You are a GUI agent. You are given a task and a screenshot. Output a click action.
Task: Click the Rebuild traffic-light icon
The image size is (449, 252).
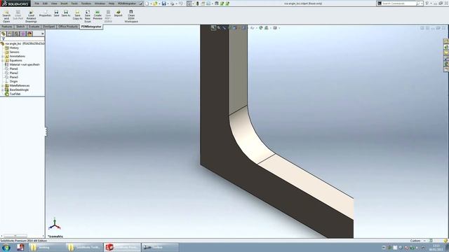pyautogui.click(x=197, y=3)
